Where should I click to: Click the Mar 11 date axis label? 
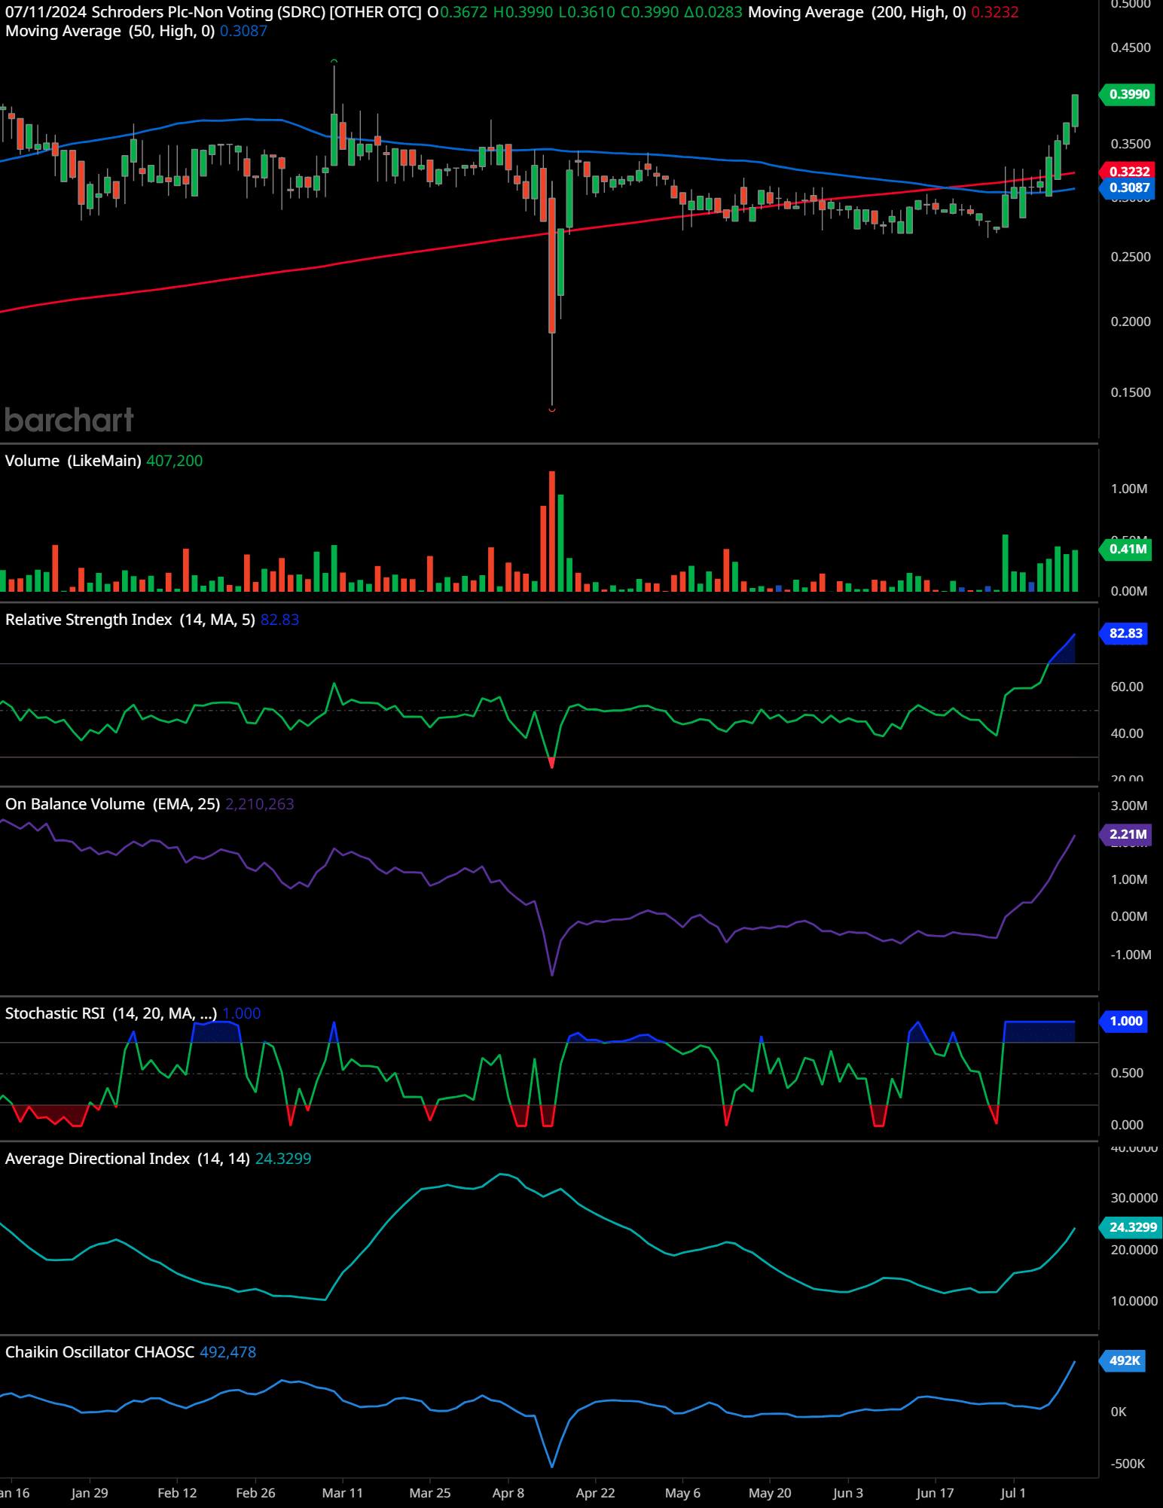click(x=343, y=1493)
